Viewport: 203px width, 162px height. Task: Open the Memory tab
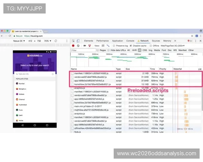167,41
